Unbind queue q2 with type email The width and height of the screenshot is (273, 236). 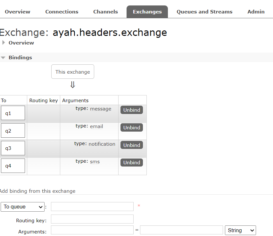pos(132,127)
